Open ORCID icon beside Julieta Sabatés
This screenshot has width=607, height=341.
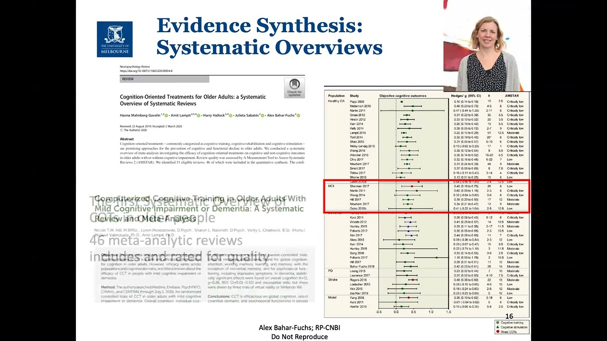click(x=264, y=116)
